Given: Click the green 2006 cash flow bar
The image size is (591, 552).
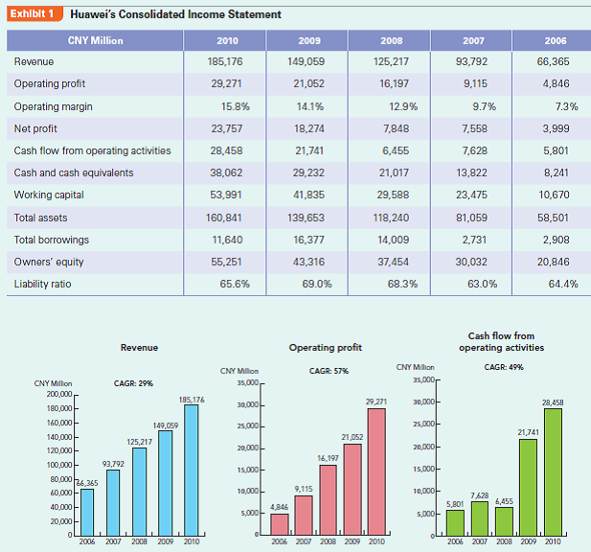Looking at the screenshot, I should coord(455,523).
